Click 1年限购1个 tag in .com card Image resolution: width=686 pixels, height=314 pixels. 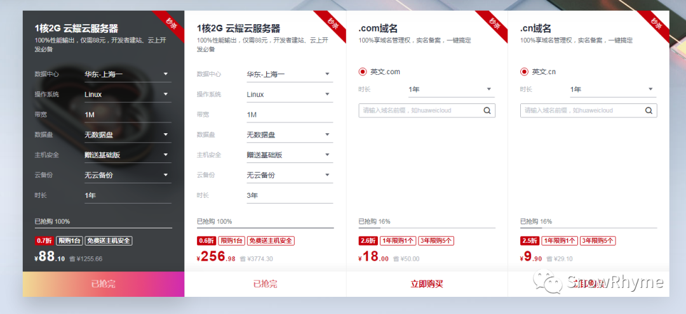tap(398, 240)
